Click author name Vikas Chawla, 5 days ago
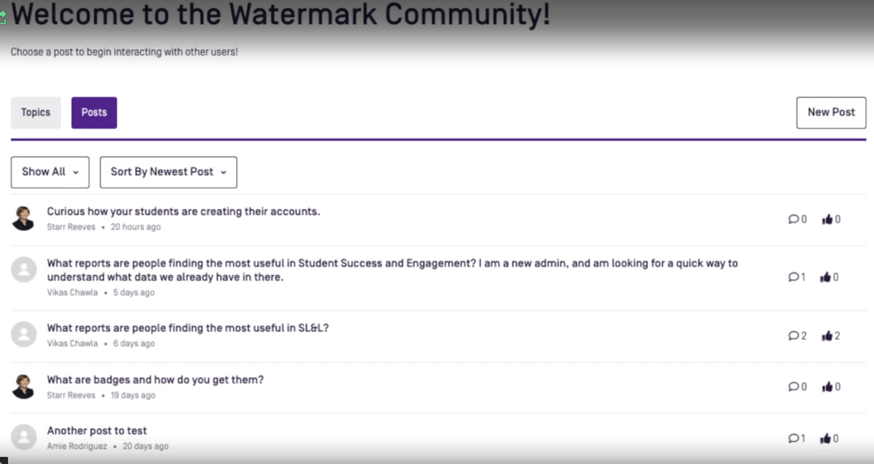The width and height of the screenshot is (874, 464). (x=72, y=292)
